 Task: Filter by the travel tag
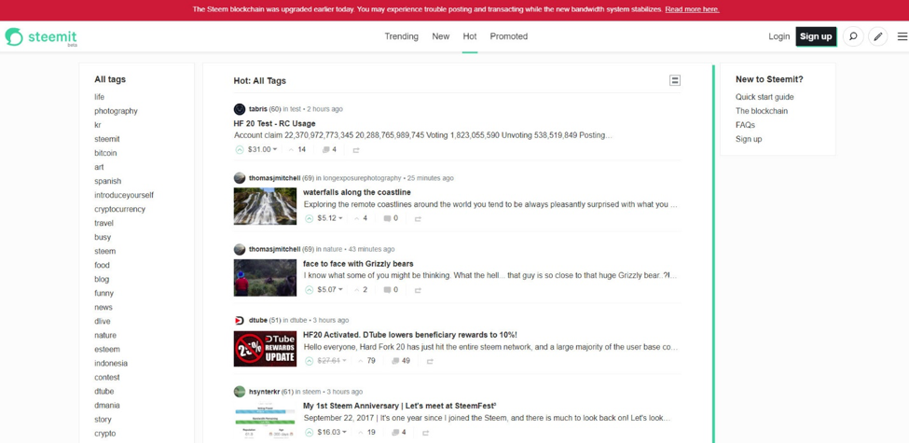[x=103, y=223]
